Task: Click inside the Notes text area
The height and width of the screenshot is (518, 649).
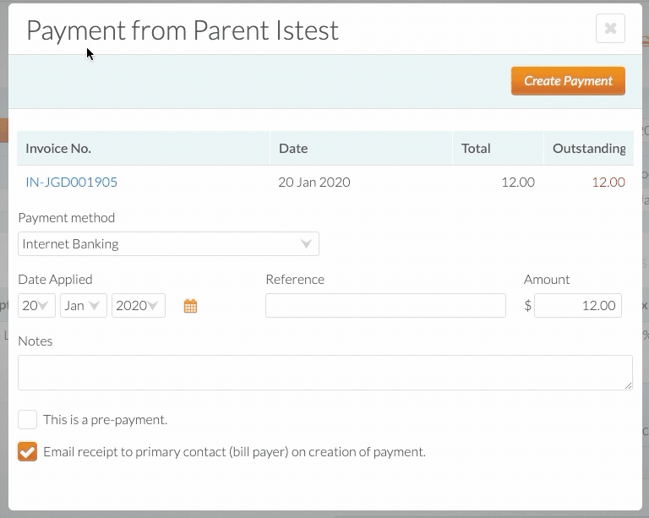Action: [324, 373]
